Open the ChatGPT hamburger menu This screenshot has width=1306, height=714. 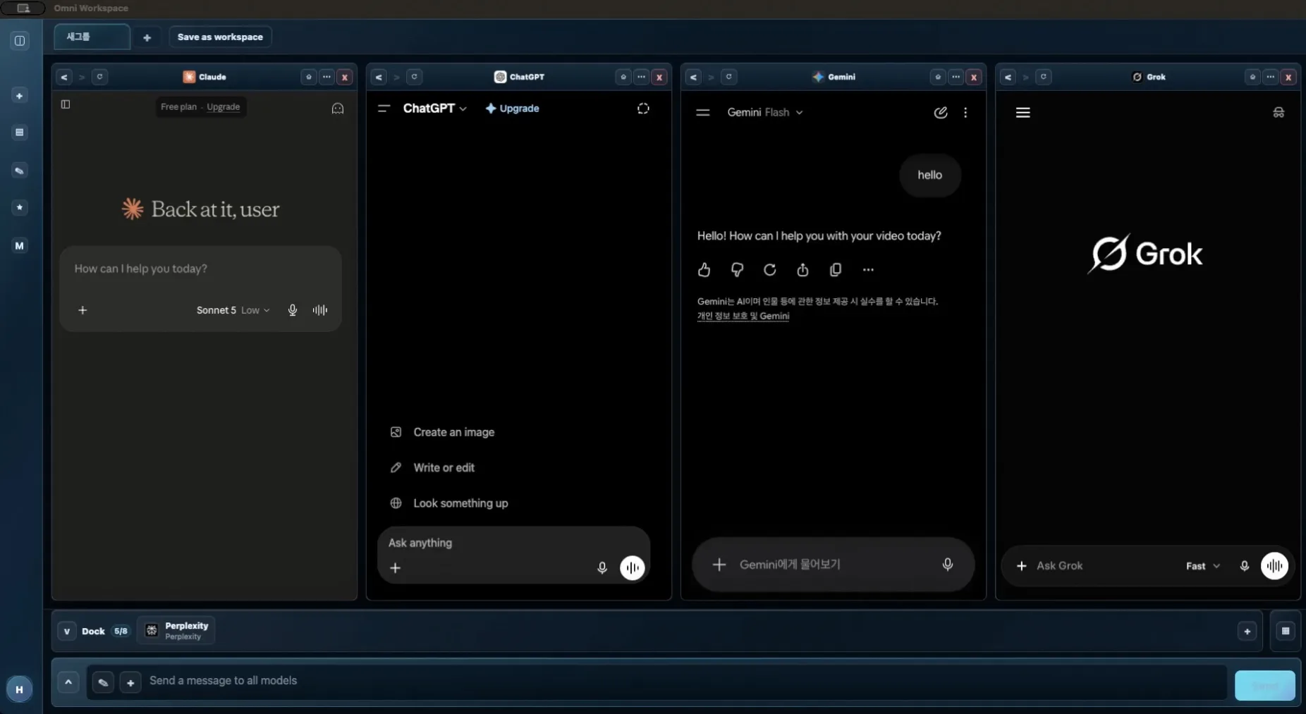tap(384, 109)
